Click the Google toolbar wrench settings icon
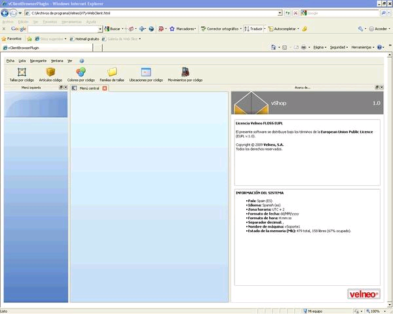Image resolution: width=393 pixels, height=314 pixels. tap(360, 29)
